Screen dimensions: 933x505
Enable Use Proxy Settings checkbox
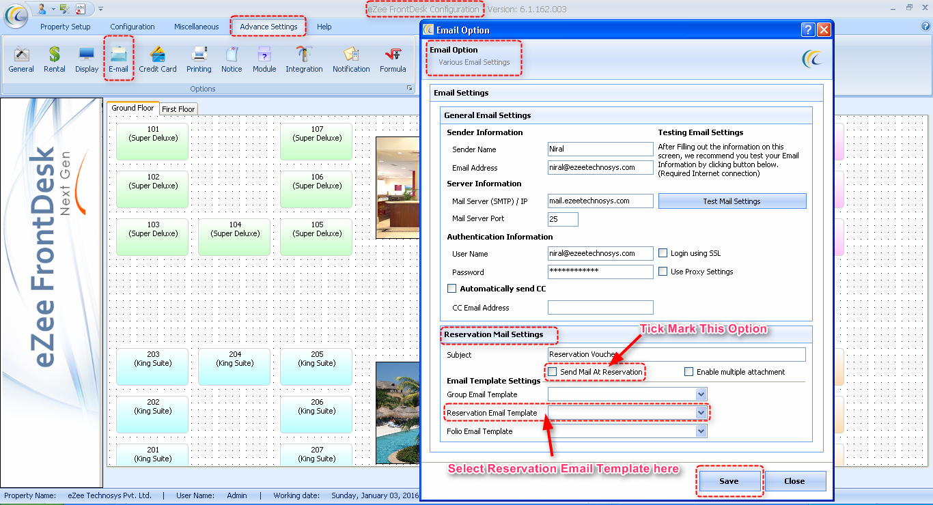[663, 272]
